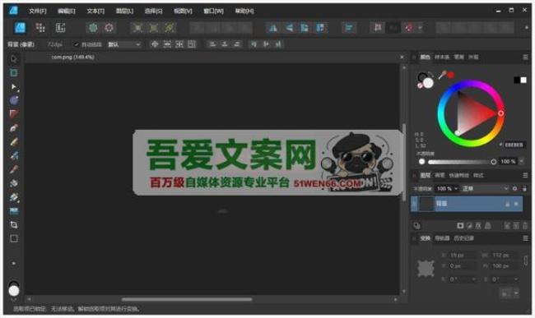Click the snapping magnet toolbar icon
The image size is (535, 318).
(x=409, y=28)
